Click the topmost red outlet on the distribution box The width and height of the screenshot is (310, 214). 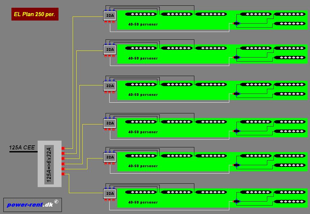(63, 148)
